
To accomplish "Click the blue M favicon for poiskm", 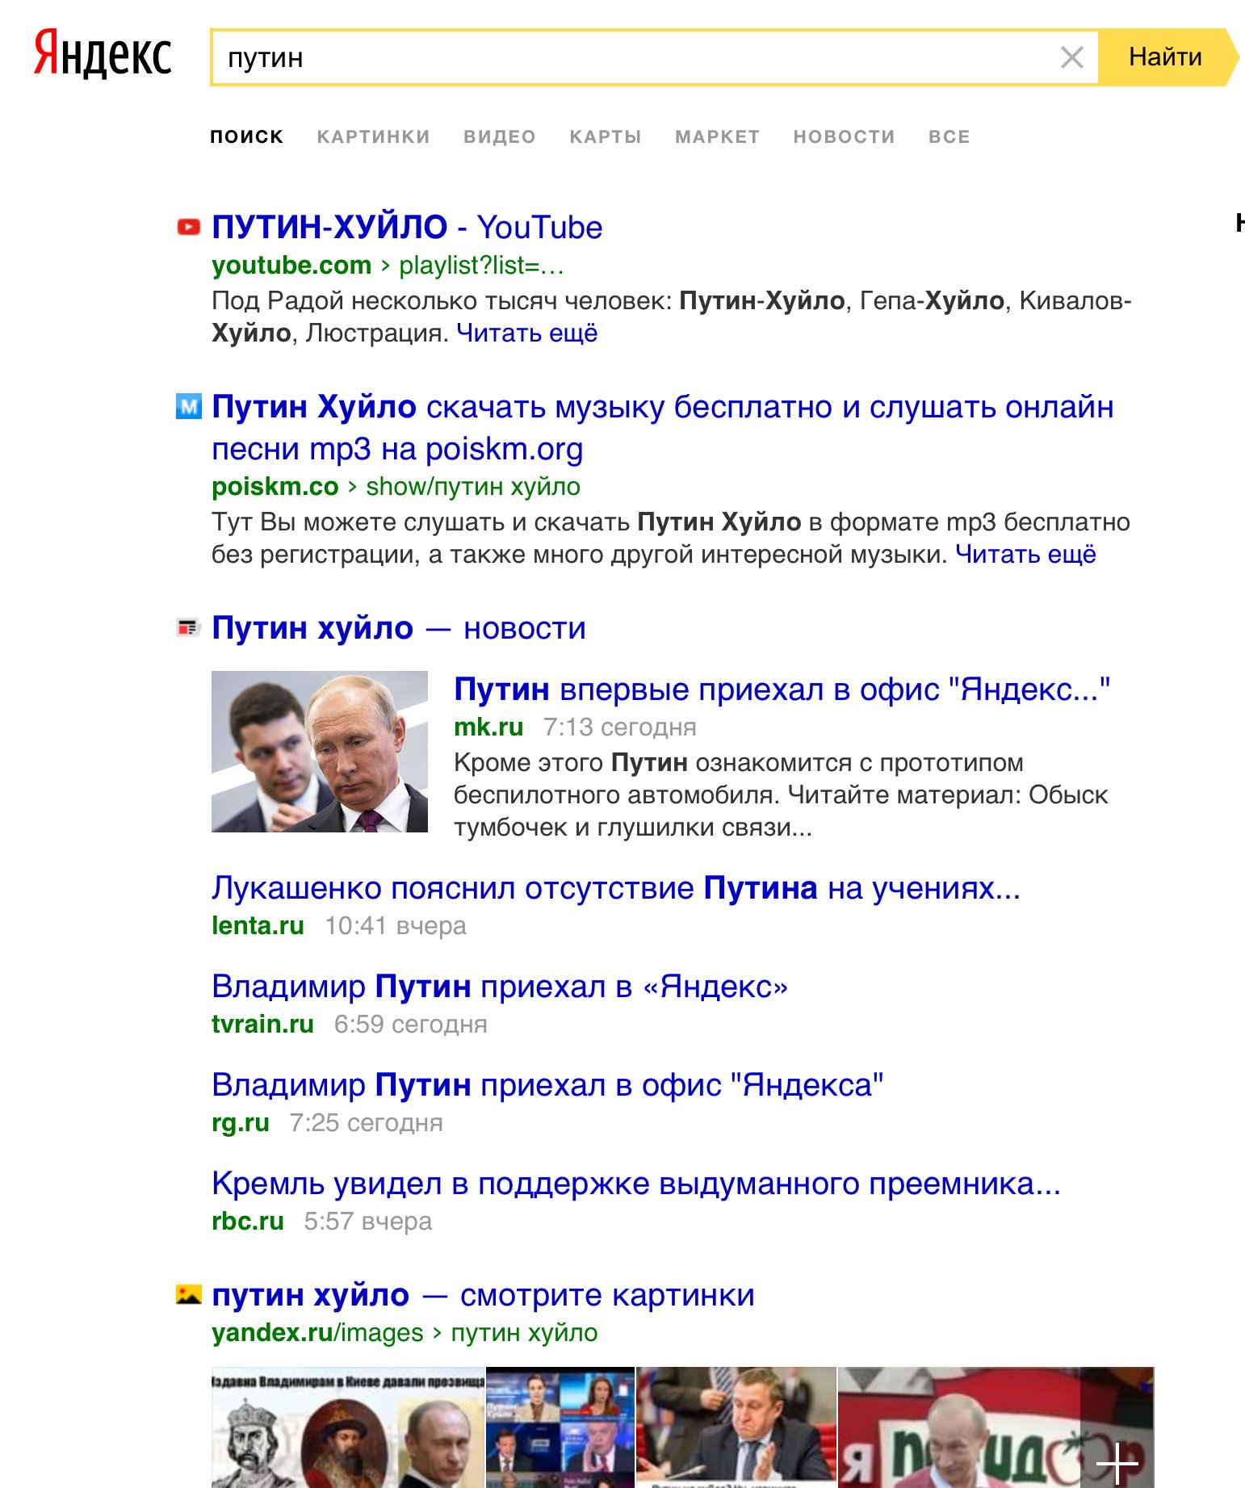I will click(189, 406).
